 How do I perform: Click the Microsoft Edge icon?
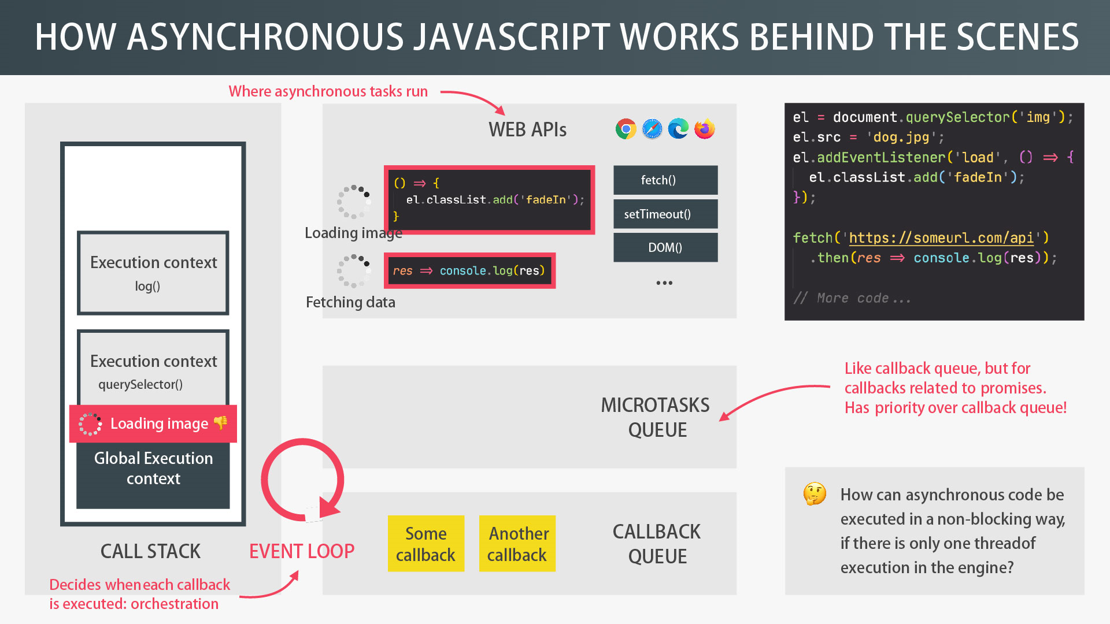click(678, 128)
